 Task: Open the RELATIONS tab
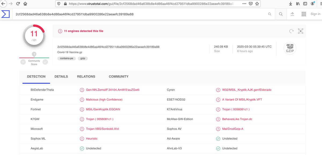coord(86,77)
